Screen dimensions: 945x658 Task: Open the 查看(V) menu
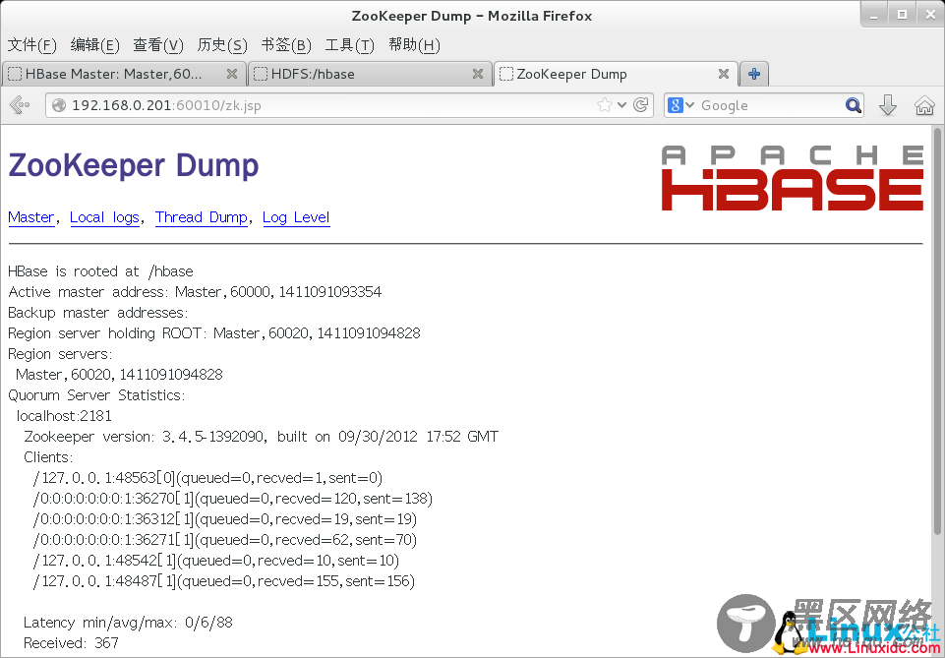click(x=158, y=45)
